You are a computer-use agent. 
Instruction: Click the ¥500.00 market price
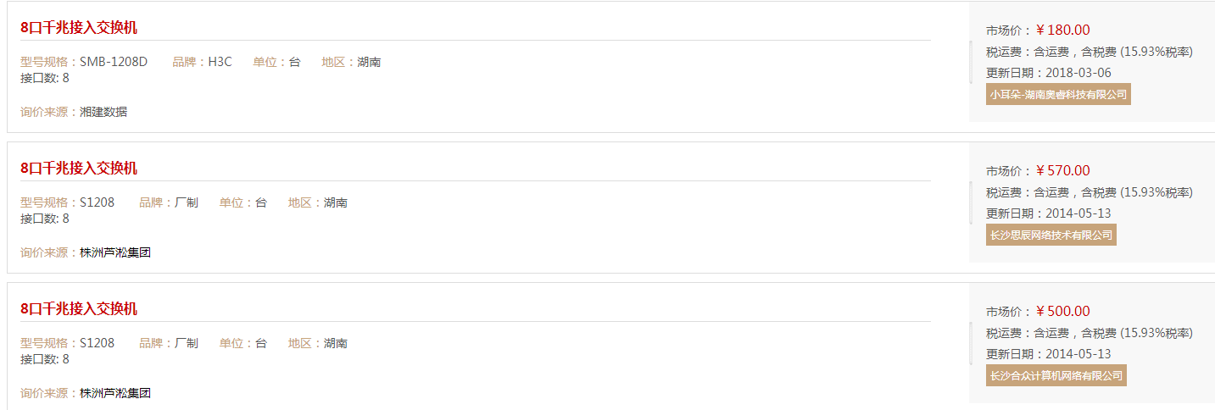pos(1063,311)
